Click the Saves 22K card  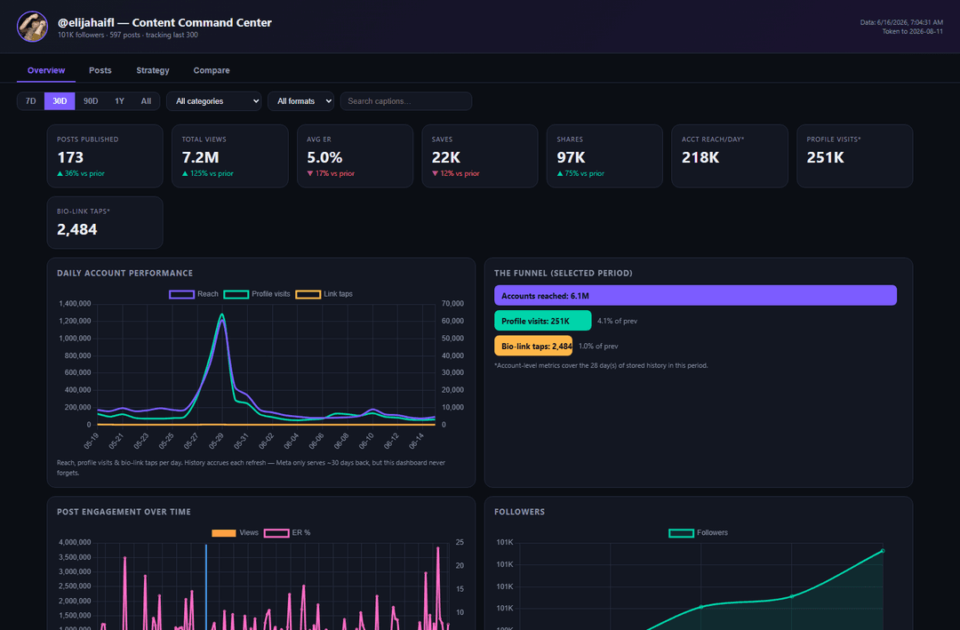(x=479, y=156)
